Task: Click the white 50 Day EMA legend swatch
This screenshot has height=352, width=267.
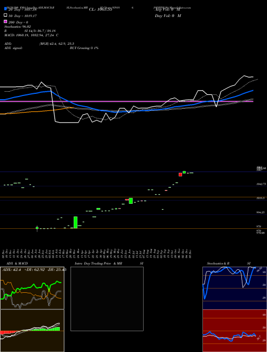Action: (5, 15)
